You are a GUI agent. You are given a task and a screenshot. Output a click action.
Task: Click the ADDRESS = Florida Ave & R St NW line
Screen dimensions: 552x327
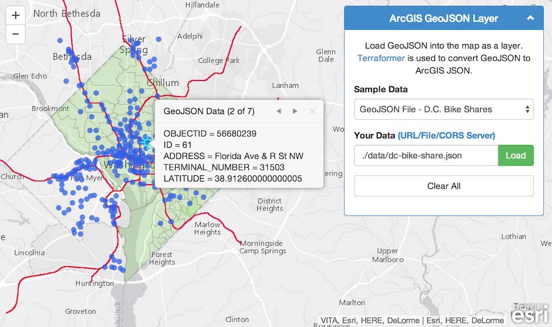[233, 156]
